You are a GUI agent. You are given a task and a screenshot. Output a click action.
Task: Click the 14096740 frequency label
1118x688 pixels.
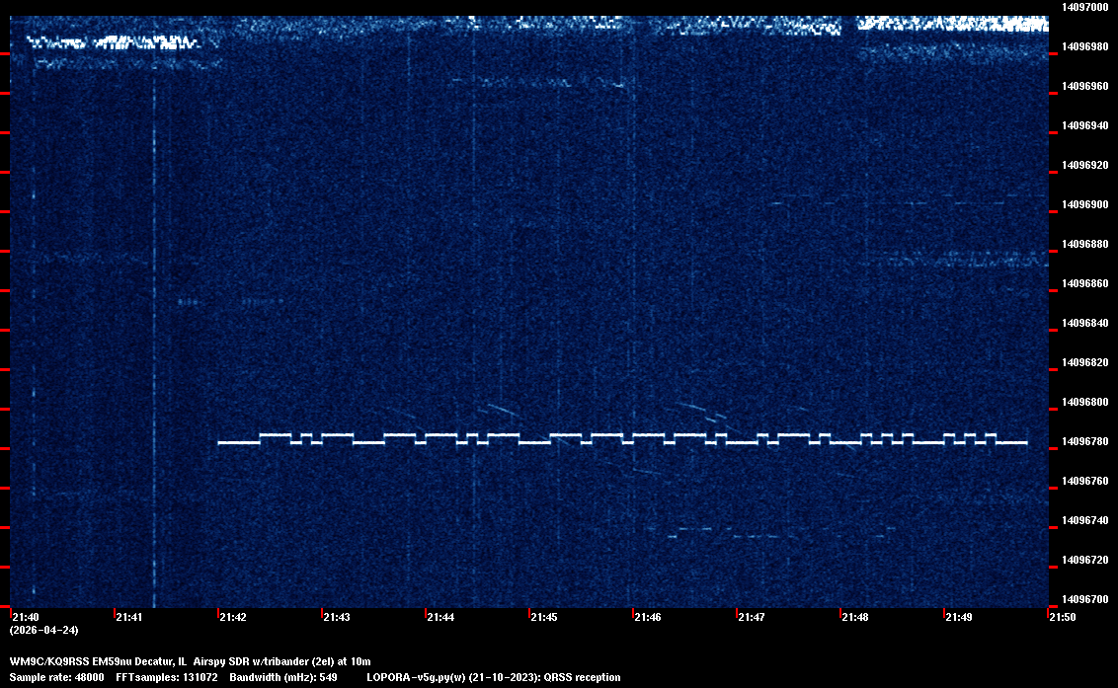coord(1084,521)
